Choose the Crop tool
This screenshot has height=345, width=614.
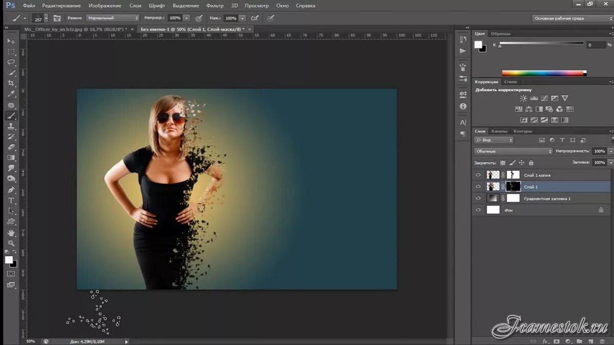[x=11, y=84]
